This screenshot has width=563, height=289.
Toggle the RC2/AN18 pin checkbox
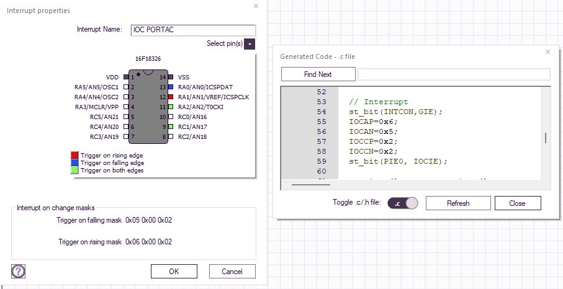170,136
